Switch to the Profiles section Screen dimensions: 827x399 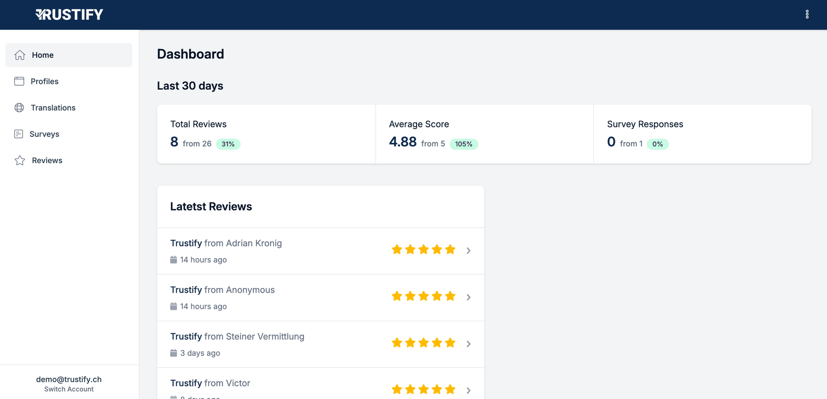pos(45,81)
